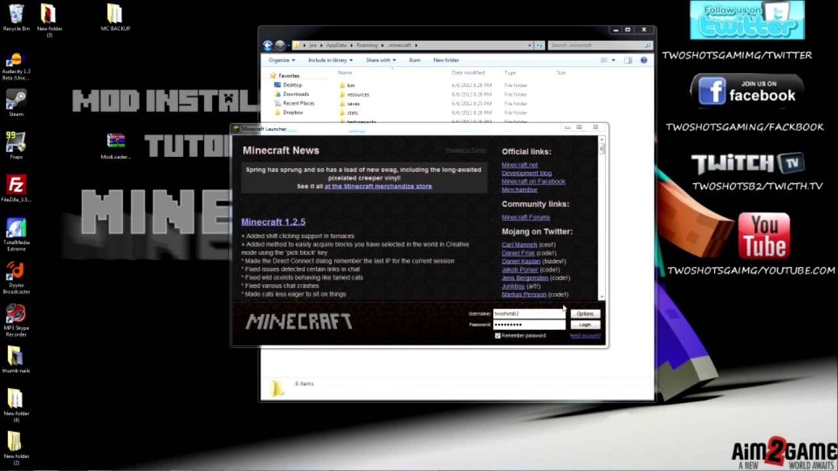Open Explorer's Help question mark icon
Image resolution: width=838 pixels, height=471 pixels.
tap(644, 60)
